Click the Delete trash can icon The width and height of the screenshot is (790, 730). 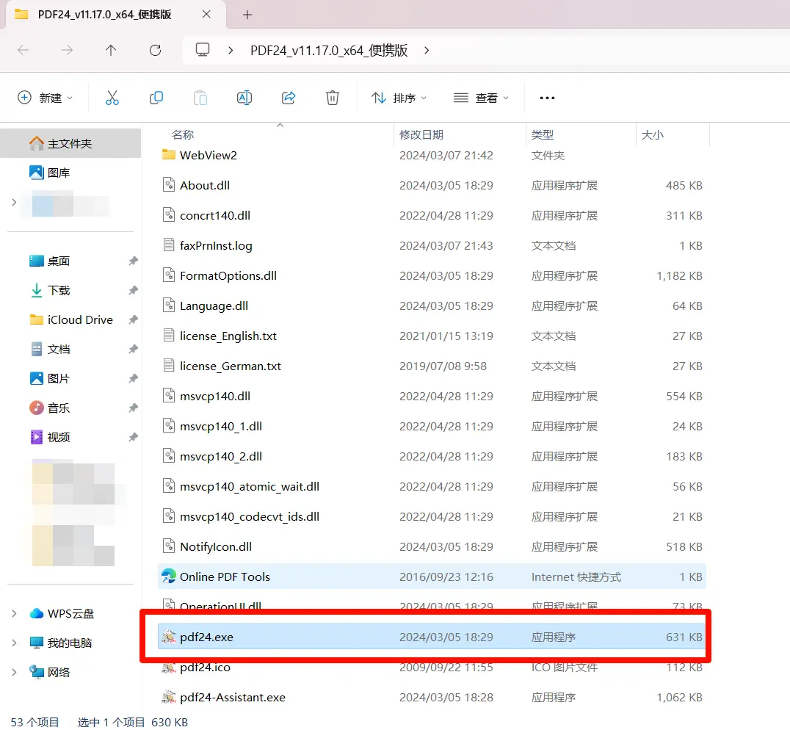(333, 98)
